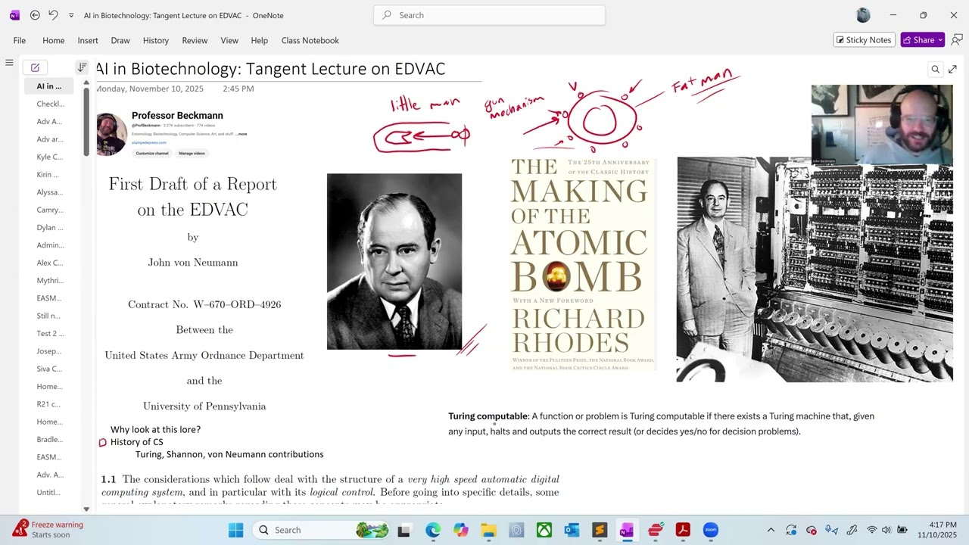Screen dimensions: 969x545
Task: Open the Customize Quick Access Toolbar dropdown
Action: (x=71, y=15)
